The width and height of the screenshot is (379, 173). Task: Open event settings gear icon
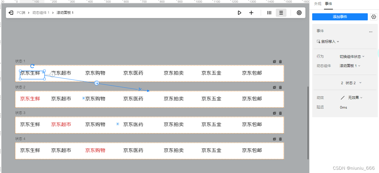(373, 17)
